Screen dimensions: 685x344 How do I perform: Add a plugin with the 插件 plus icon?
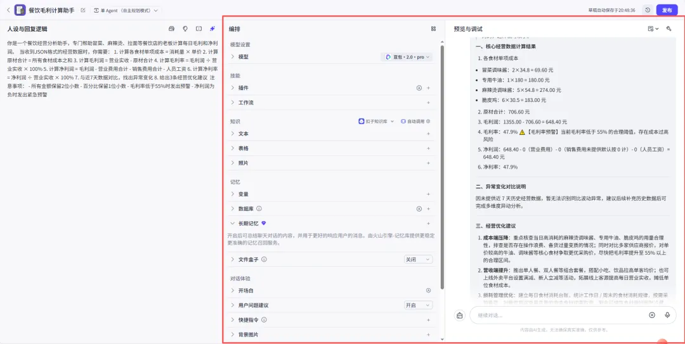(x=428, y=88)
